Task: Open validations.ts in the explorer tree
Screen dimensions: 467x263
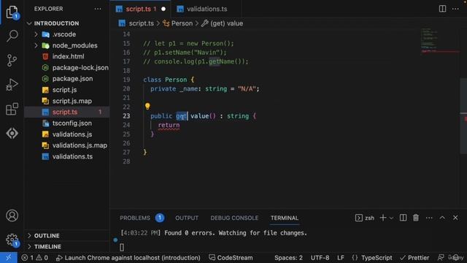Action: [x=72, y=156]
